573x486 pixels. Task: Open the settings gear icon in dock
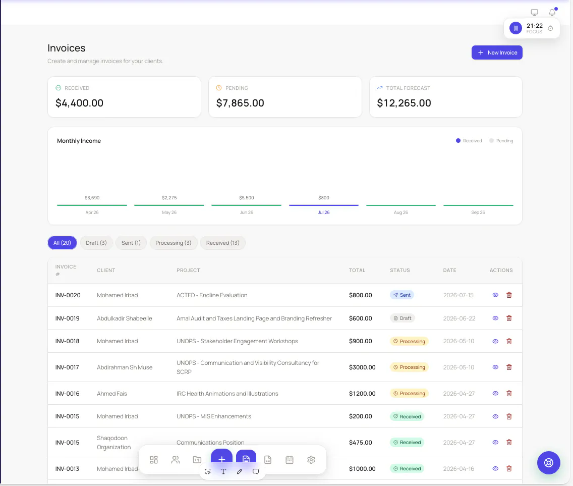[x=311, y=460]
